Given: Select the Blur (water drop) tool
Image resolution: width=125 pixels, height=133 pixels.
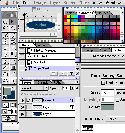Looking at the screenshot, I should 6,54.
